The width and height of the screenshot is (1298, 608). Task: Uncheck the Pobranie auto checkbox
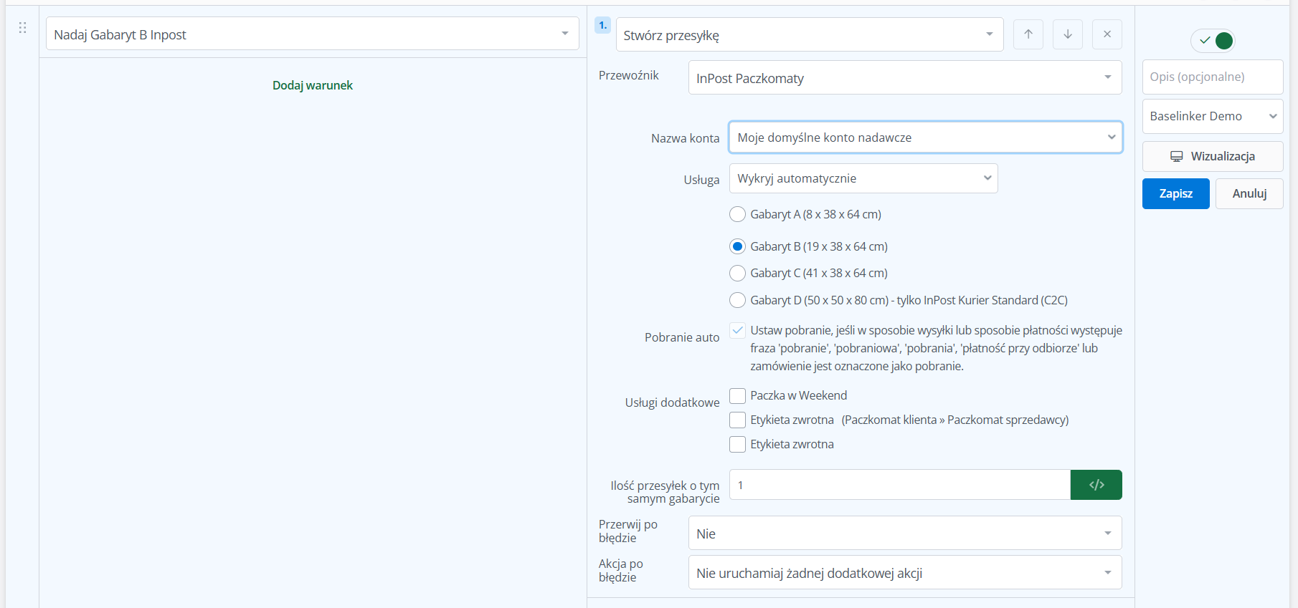(x=737, y=330)
